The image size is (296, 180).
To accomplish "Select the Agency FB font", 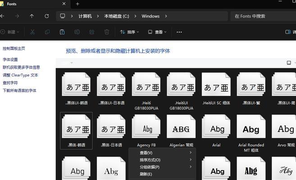I will 146,131.
